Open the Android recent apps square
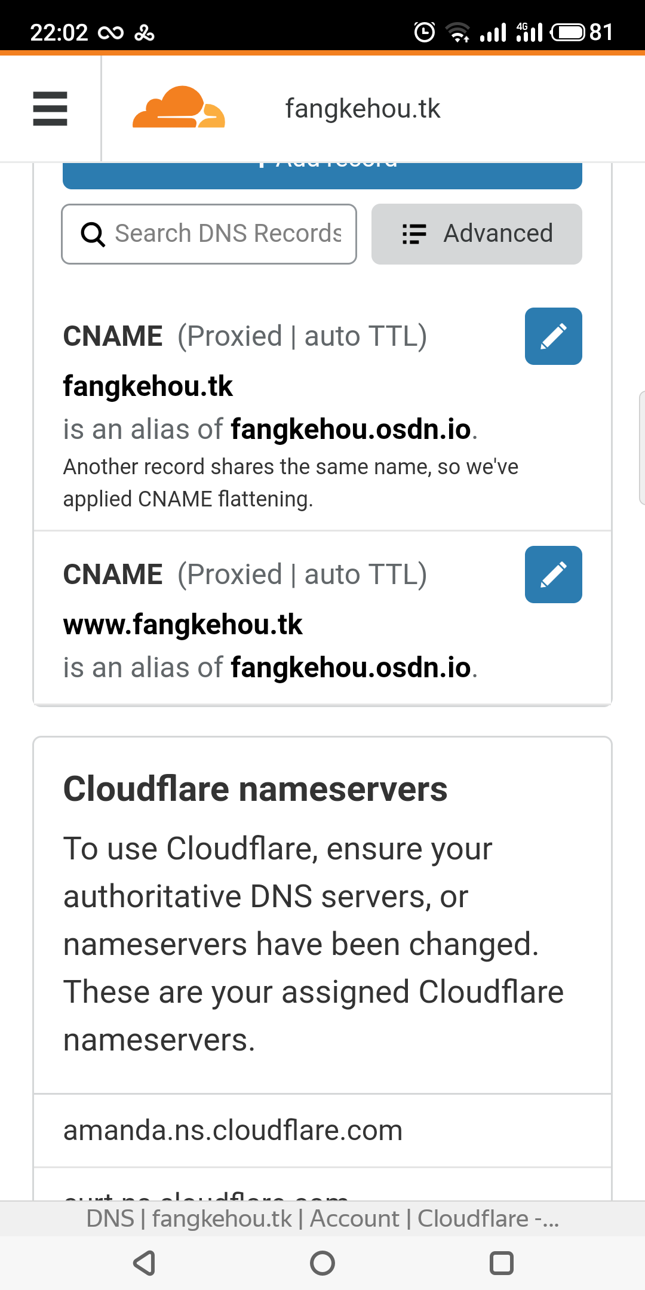 (x=501, y=1263)
